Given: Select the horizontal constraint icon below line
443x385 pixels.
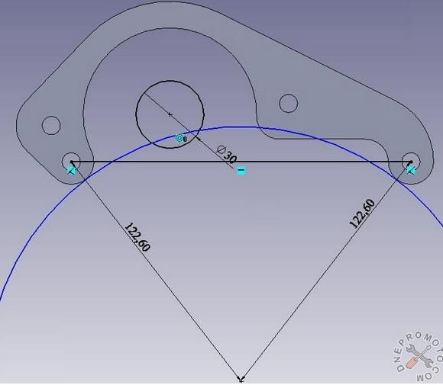Looking at the screenshot, I should click(241, 170).
